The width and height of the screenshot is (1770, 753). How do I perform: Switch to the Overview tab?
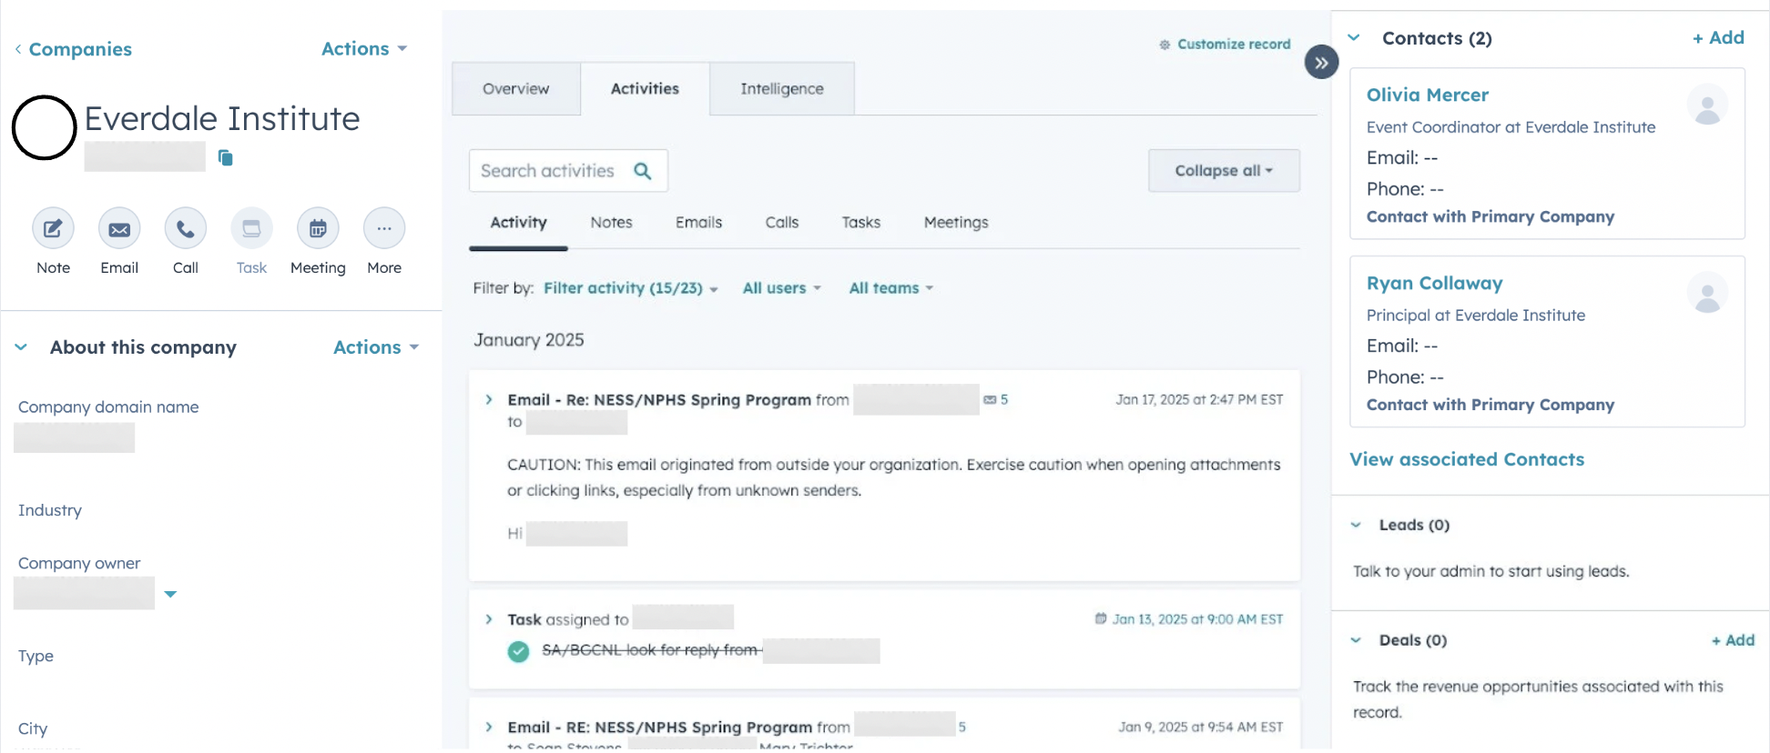click(x=515, y=89)
